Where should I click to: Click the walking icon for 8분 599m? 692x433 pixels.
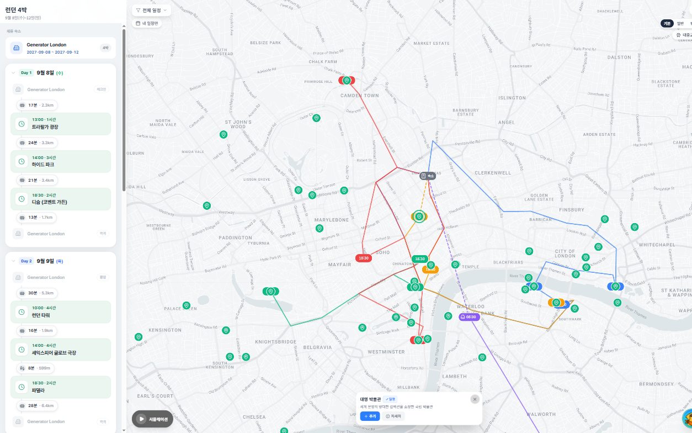pos(22,368)
